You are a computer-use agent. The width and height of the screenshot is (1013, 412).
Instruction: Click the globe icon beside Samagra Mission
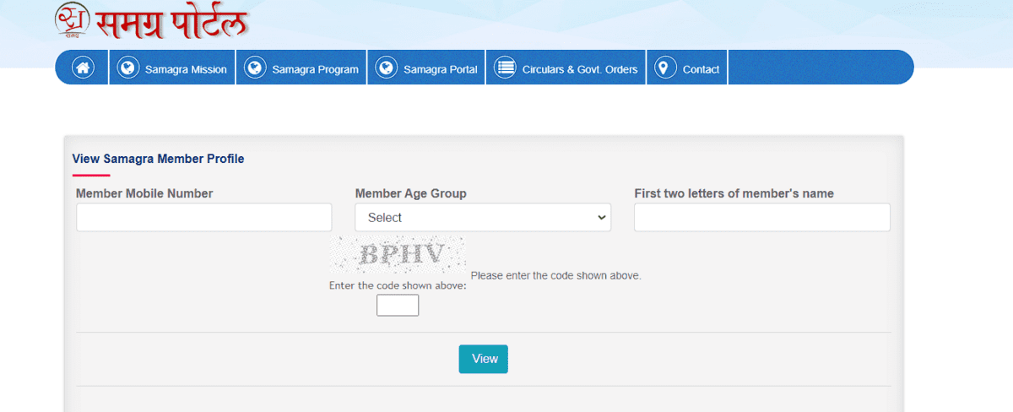tap(128, 68)
